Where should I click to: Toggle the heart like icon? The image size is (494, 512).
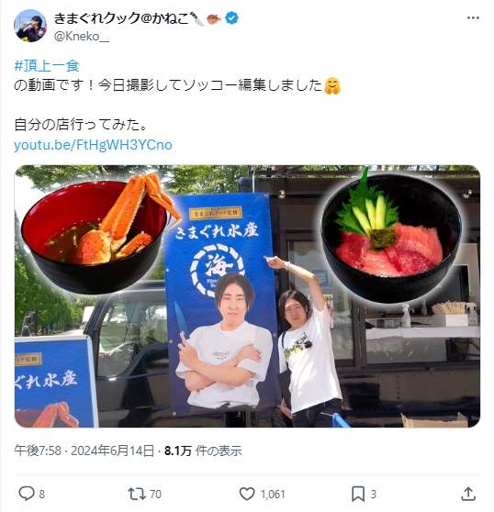pos(247,494)
